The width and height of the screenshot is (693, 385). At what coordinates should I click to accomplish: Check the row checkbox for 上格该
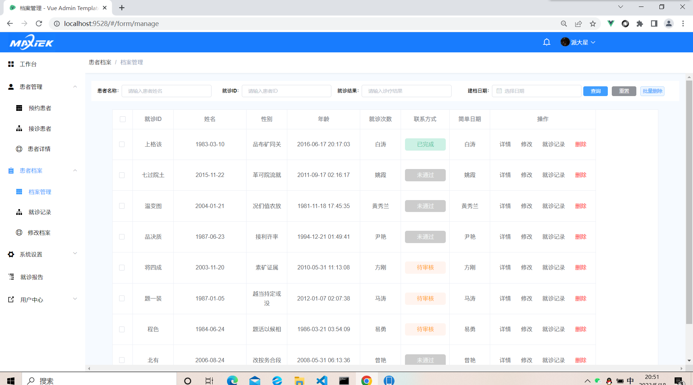tap(122, 144)
